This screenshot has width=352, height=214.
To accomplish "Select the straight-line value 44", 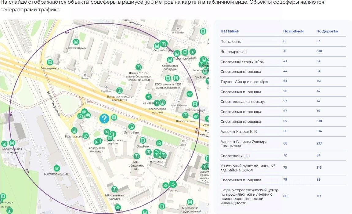I will coord(285,71).
